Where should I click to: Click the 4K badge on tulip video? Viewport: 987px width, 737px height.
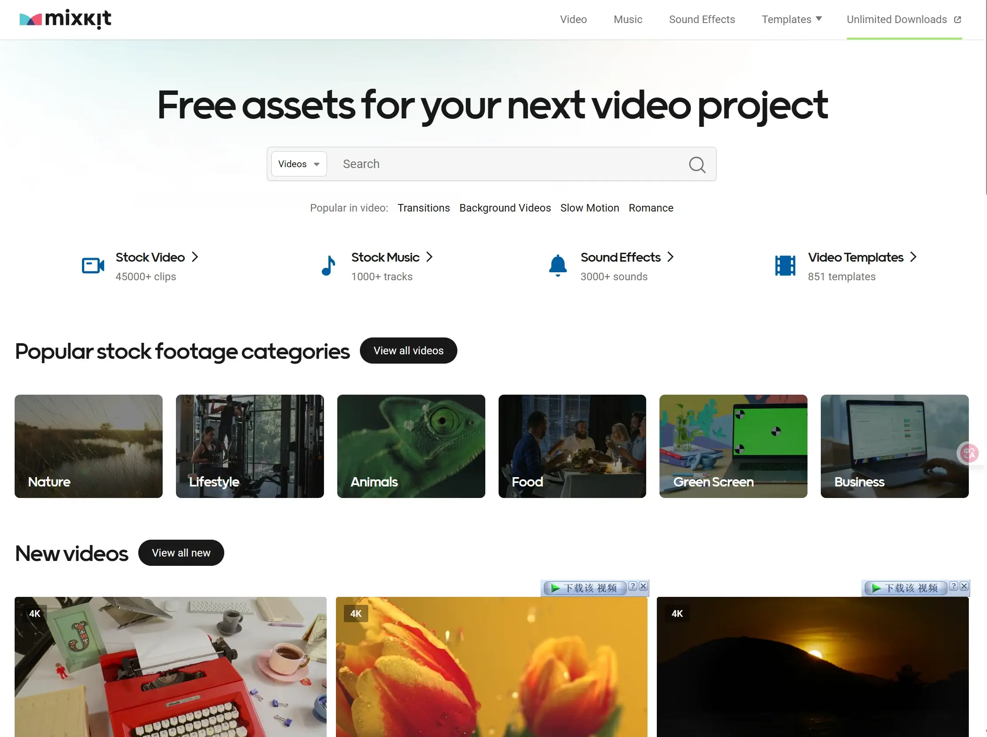356,613
